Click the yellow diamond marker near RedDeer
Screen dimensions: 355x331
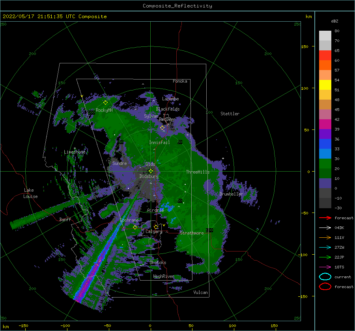tap(163, 128)
